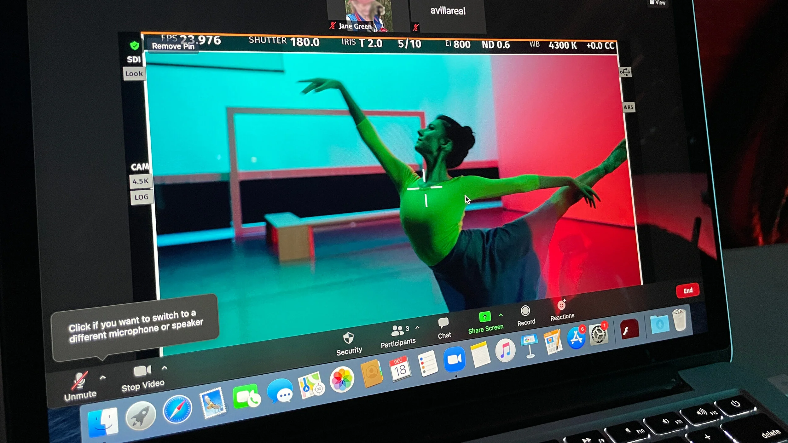Viewport: 788px width, 443px height.
Task: Click Remove Pin on pinned video
Action: (173, 46)
